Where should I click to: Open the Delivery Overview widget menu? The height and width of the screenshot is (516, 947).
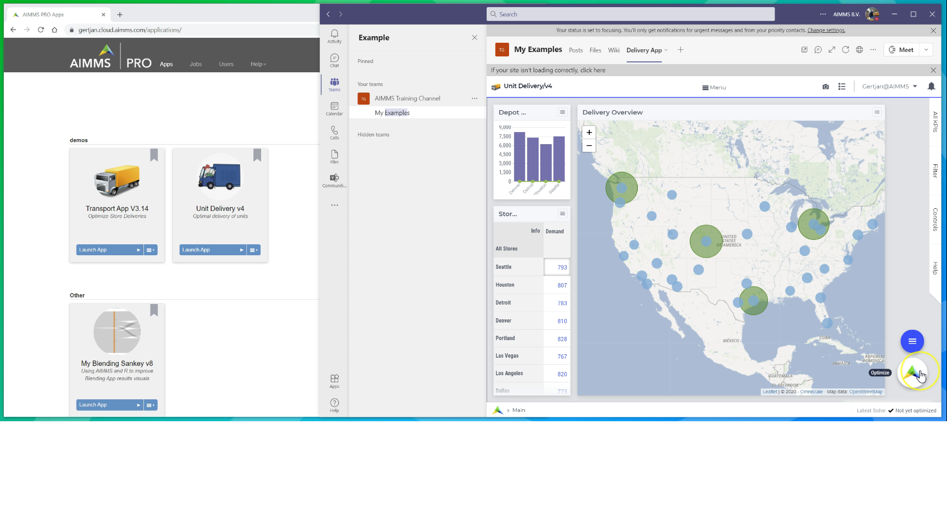click(877, 112)
